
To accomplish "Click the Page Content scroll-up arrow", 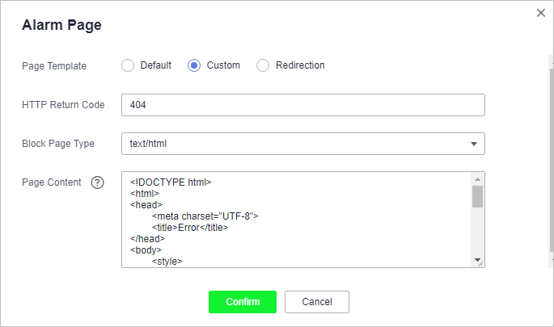I will [x=478, y=179].
